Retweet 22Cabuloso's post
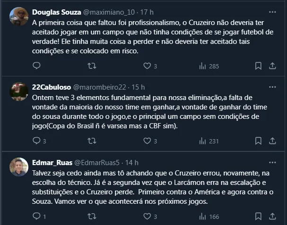The width and height of the screenshot is (287, 225). (x=92, y=141)
